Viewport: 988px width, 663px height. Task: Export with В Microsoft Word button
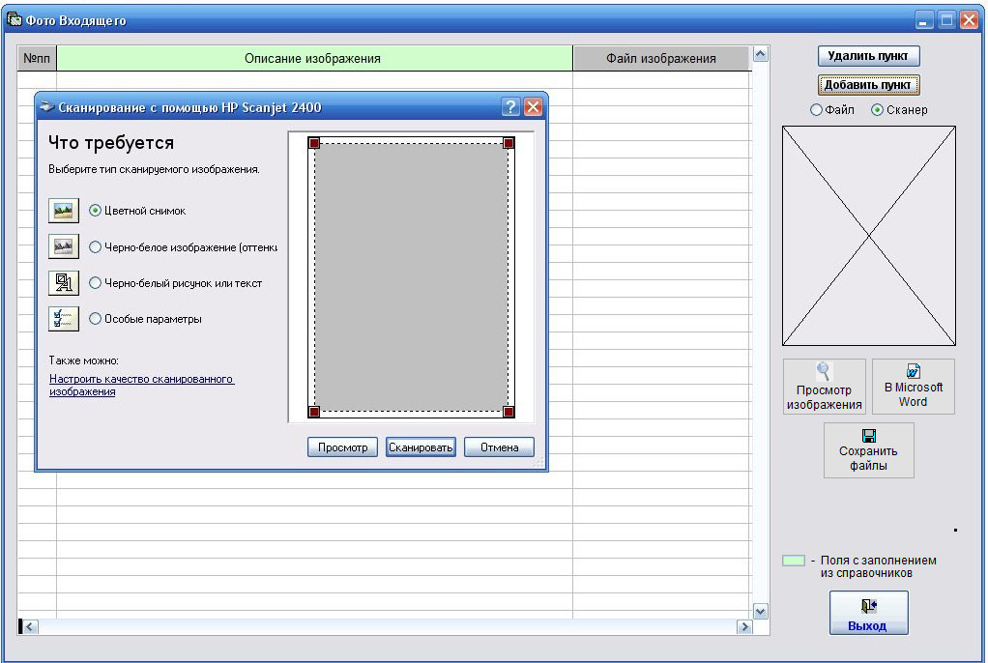[913, 387]
